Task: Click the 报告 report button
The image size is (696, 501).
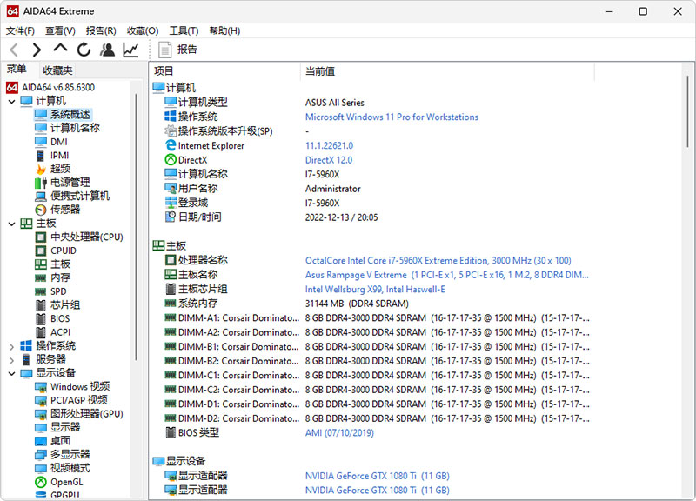Action: point(177,50)
